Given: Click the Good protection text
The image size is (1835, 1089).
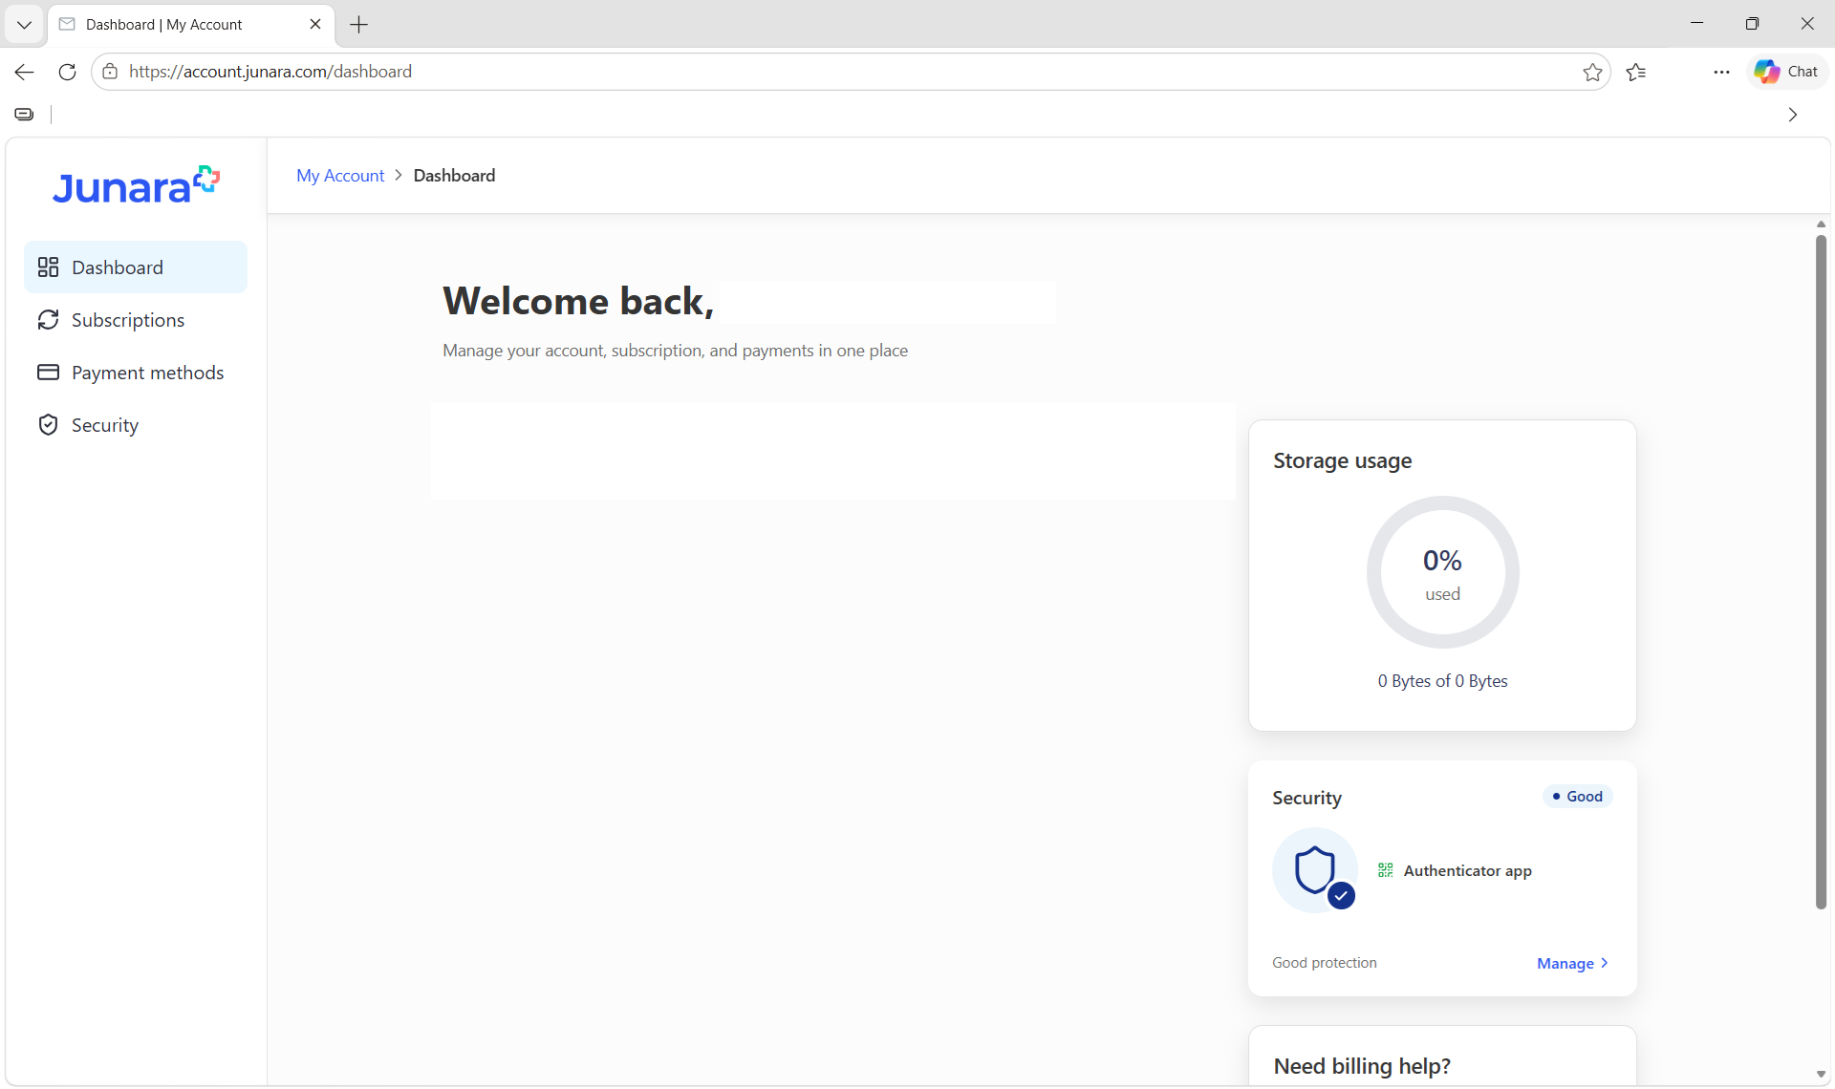Looking at the screenshot, I should (x=1325, y=963).
